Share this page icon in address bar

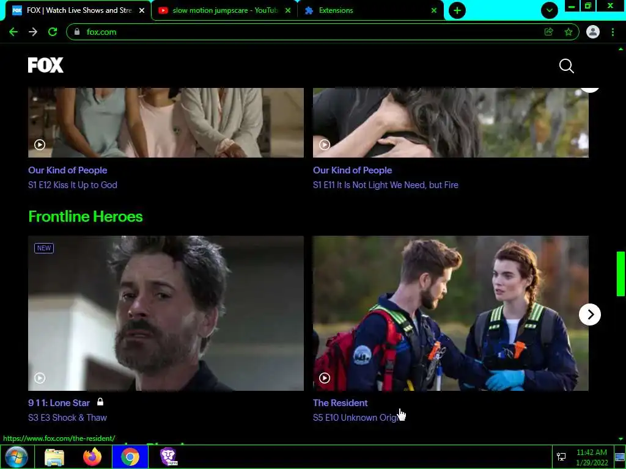[549, 32]
